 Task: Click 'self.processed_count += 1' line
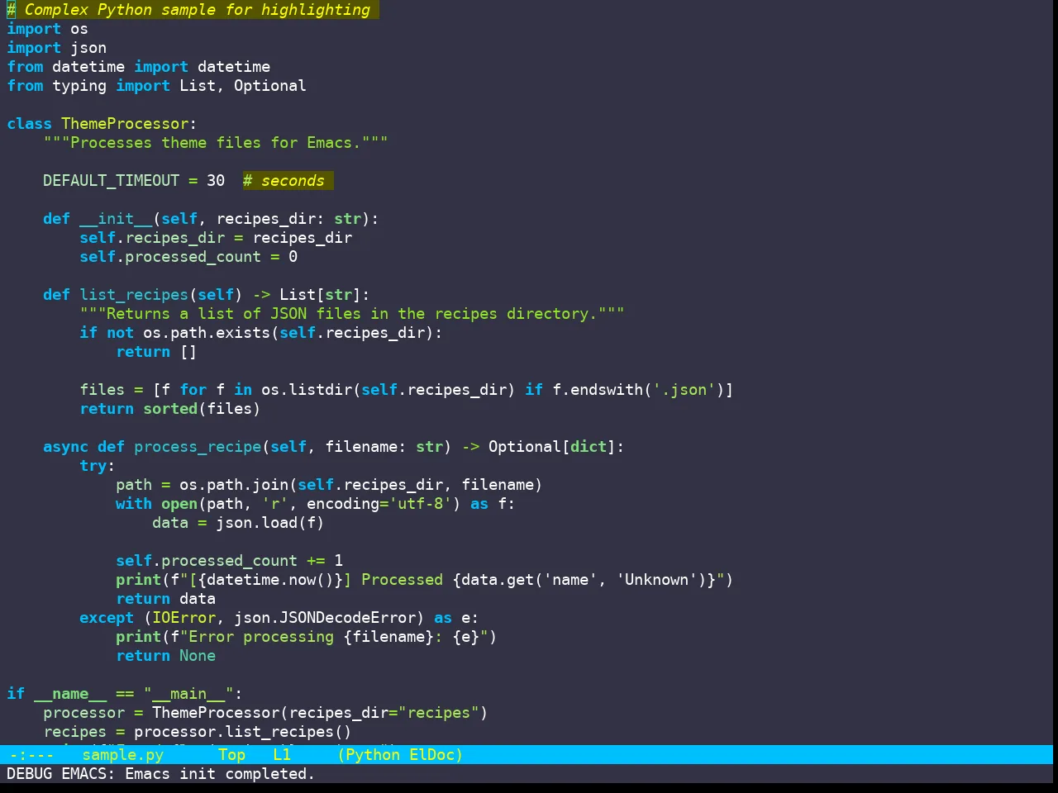click(229, 561)
